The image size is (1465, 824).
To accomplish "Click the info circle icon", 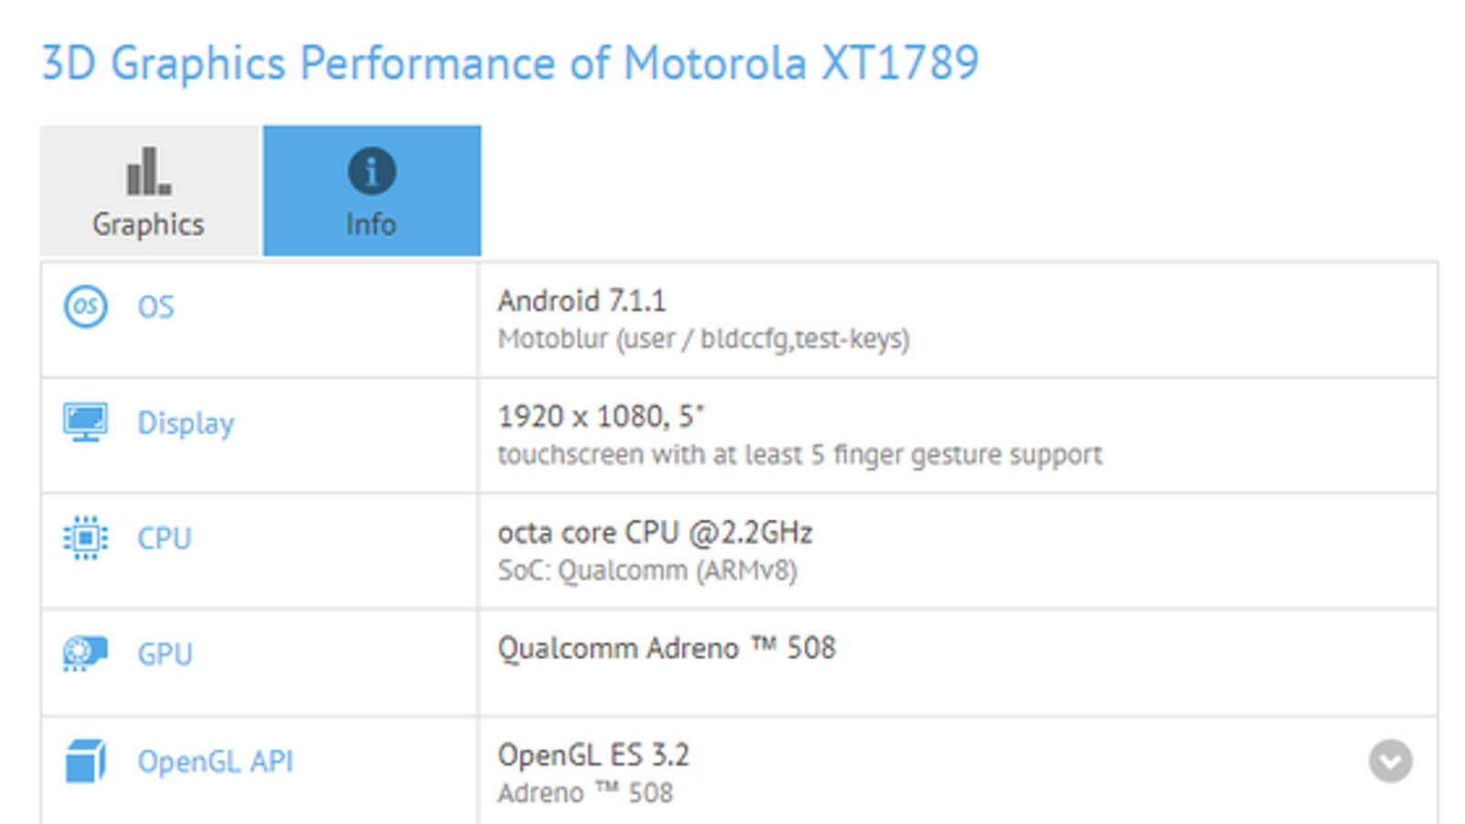I will pyautogui.click(x=372, y=171).
